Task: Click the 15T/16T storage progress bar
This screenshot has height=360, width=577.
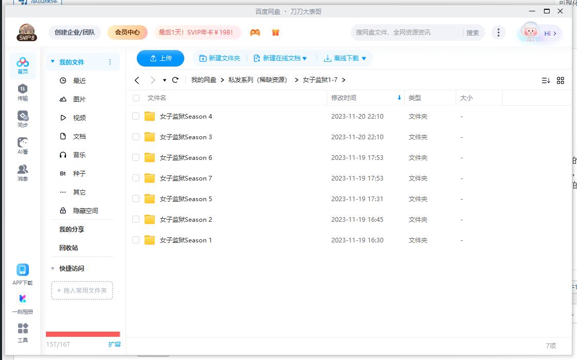Action: click(x=83, y=334)
